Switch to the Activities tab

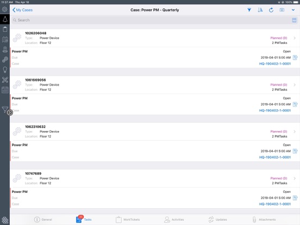[x=174, y=220]
